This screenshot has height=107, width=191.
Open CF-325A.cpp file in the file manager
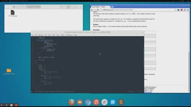13,13
